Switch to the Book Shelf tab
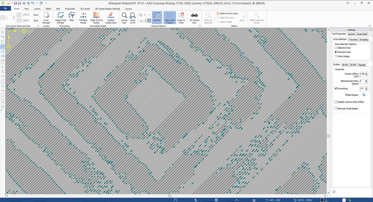Image resolution: width=373 pixels, height=202 pixels. tap(362, 34)
